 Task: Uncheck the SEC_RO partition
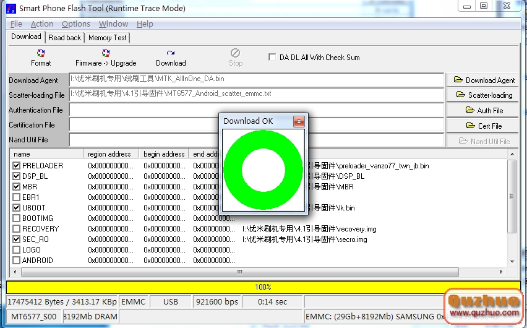click(16, 239)
